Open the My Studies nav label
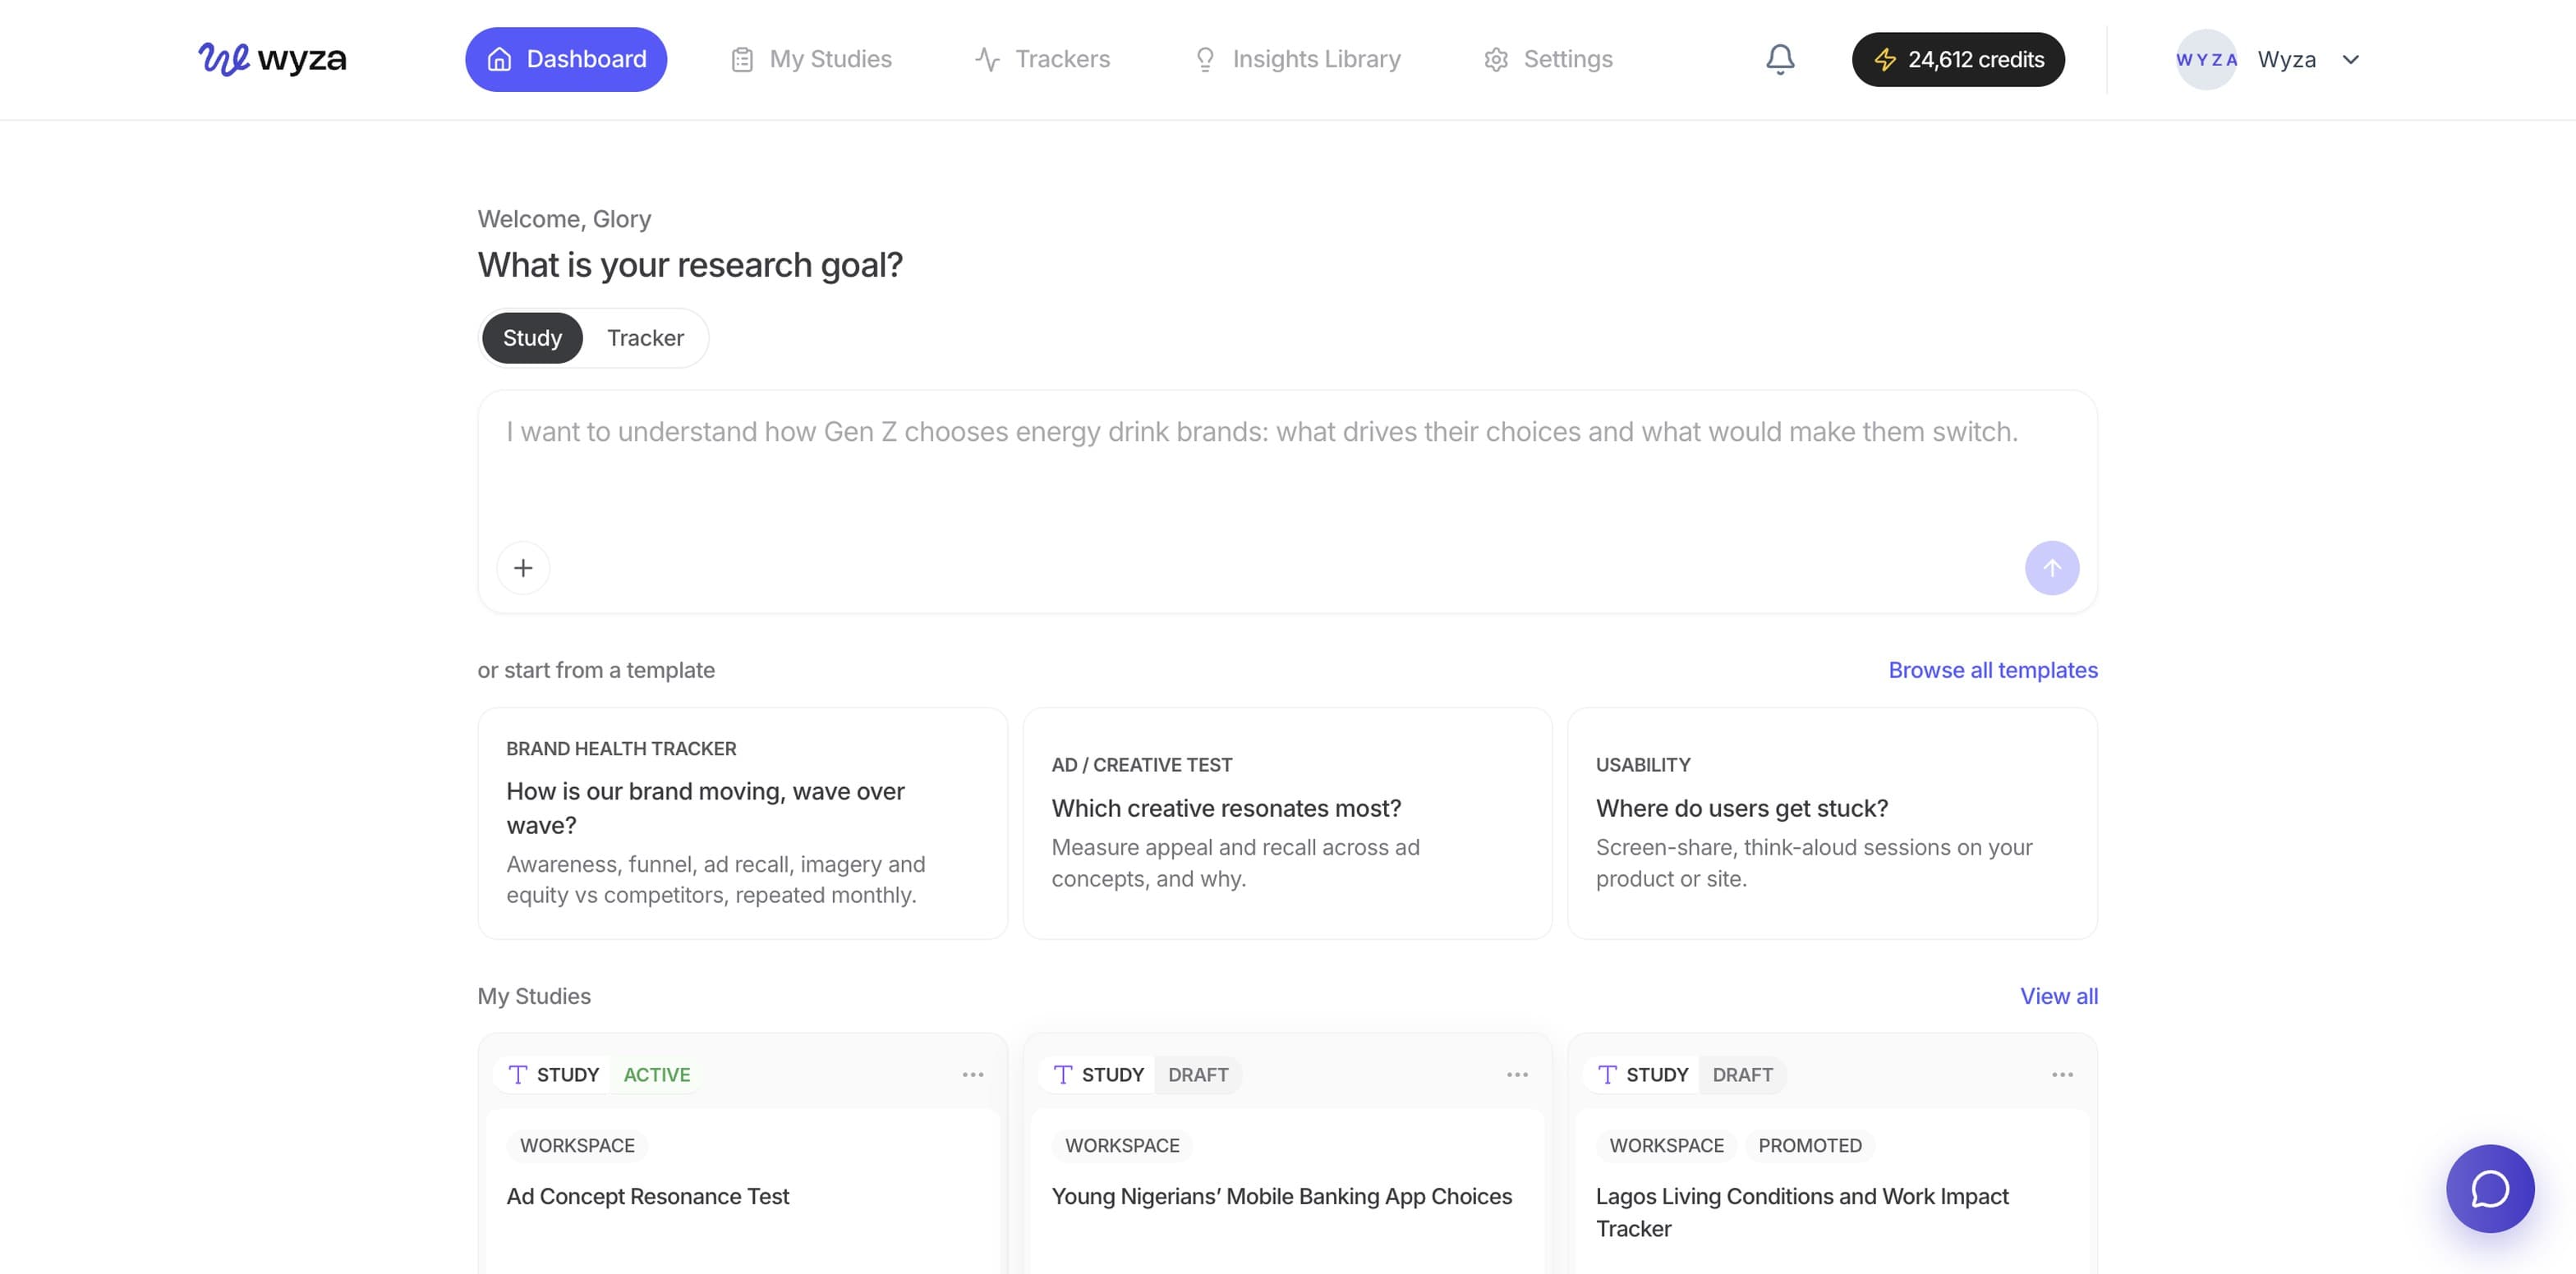This screenshot has width=2576, height=1274. click(830, 59)
